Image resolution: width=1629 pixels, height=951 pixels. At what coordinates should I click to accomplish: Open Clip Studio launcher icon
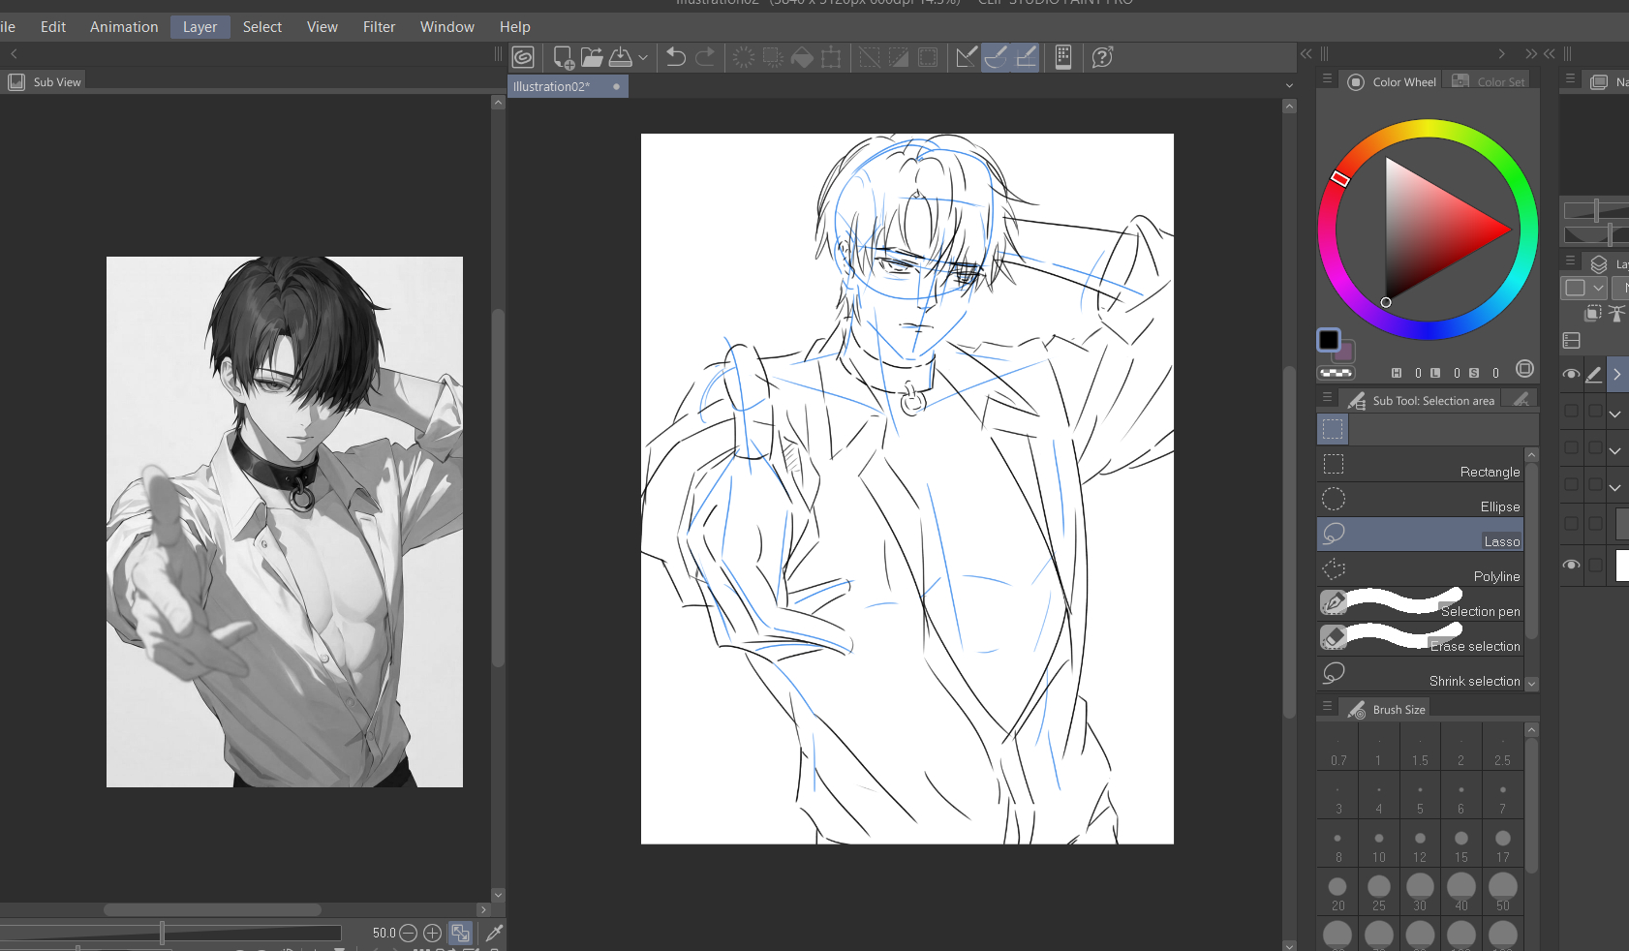[523, 57]
